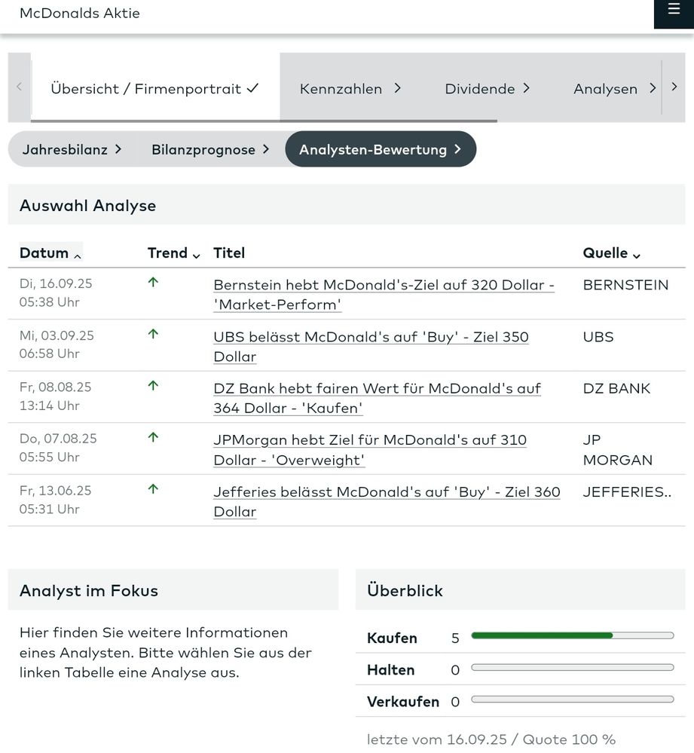The width and height of the screenshot is (694, 753).
Task: Click the UBS source cell
Action: (598, 337)
